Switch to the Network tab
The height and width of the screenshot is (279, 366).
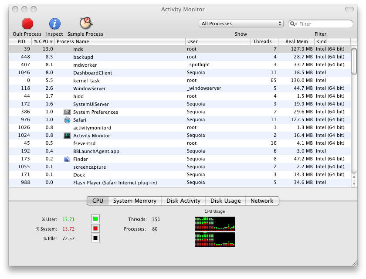262,201
